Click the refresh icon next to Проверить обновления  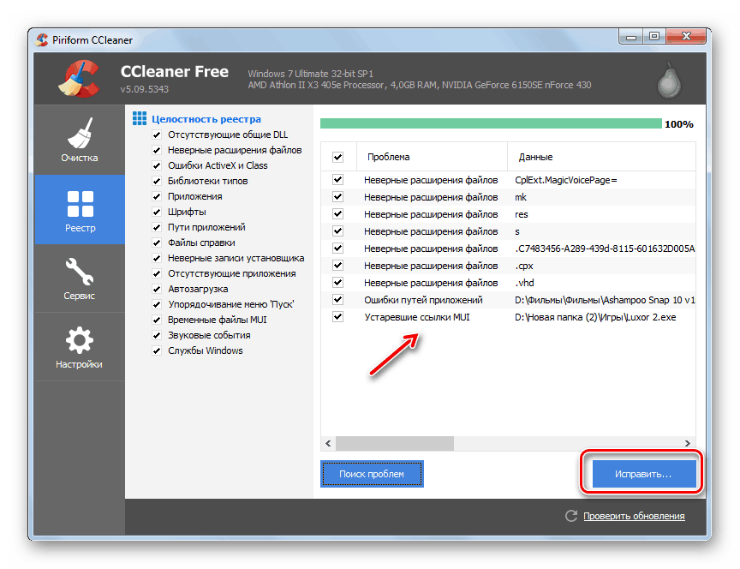[x=571, y=516]
